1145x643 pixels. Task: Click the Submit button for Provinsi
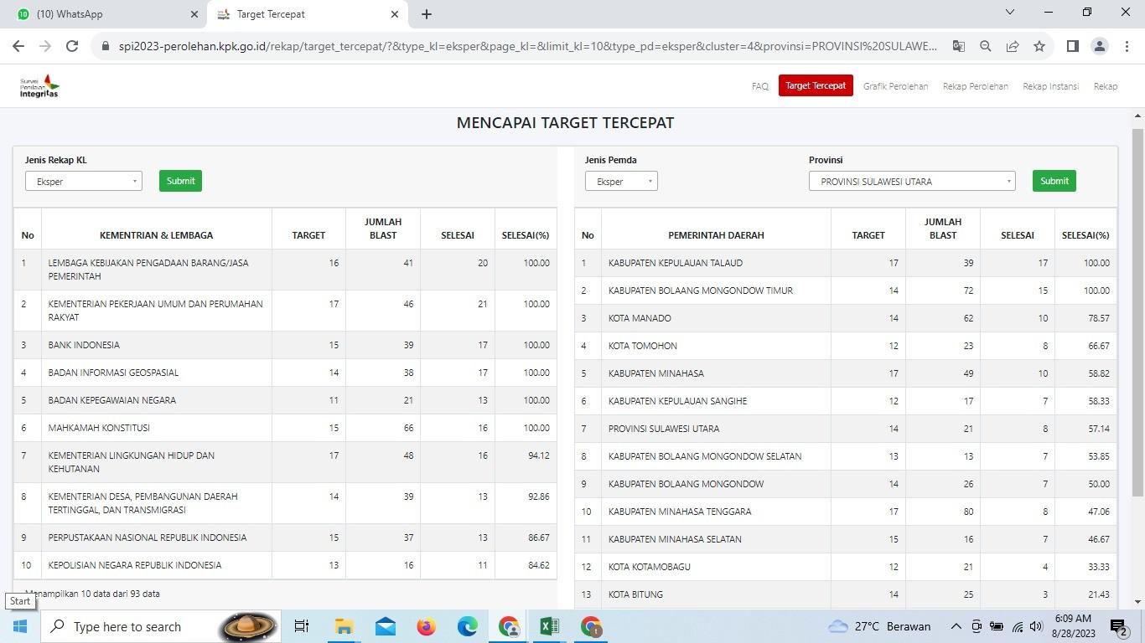pos(1054,180)
